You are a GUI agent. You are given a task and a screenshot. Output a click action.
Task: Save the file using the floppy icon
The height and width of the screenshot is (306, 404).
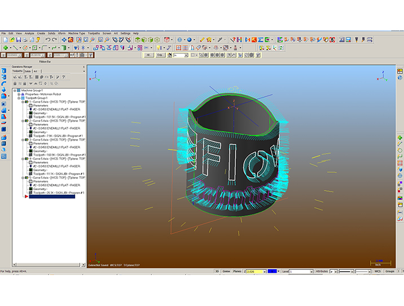tap(19, 40)
